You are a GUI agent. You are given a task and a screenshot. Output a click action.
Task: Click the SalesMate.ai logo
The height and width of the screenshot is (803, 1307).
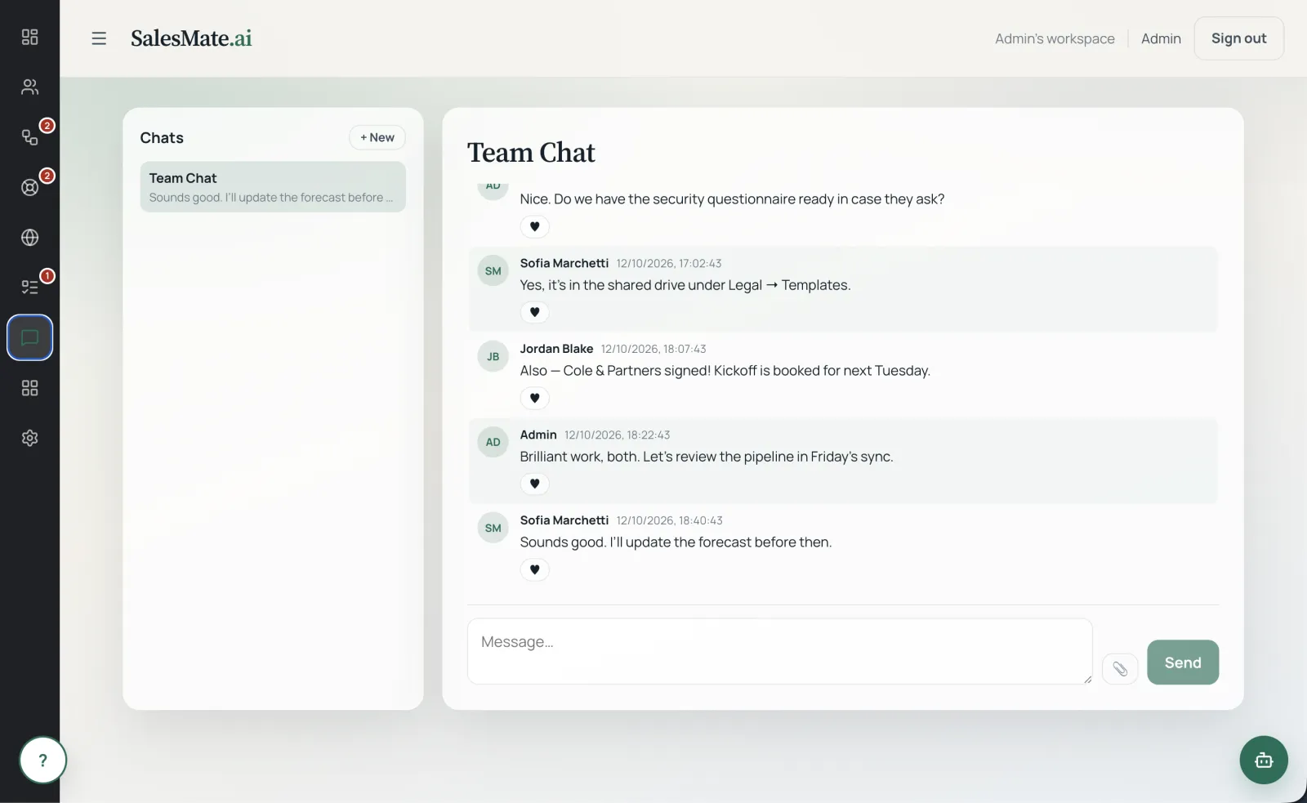click(191, 38)
